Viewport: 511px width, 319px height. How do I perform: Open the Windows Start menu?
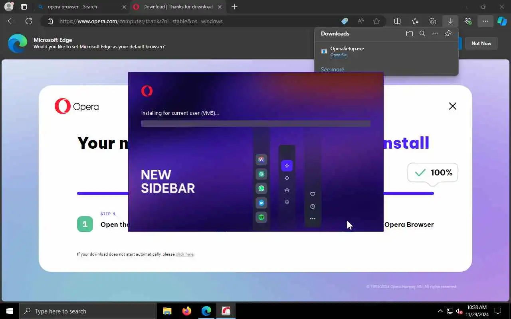tap(10, 311)
